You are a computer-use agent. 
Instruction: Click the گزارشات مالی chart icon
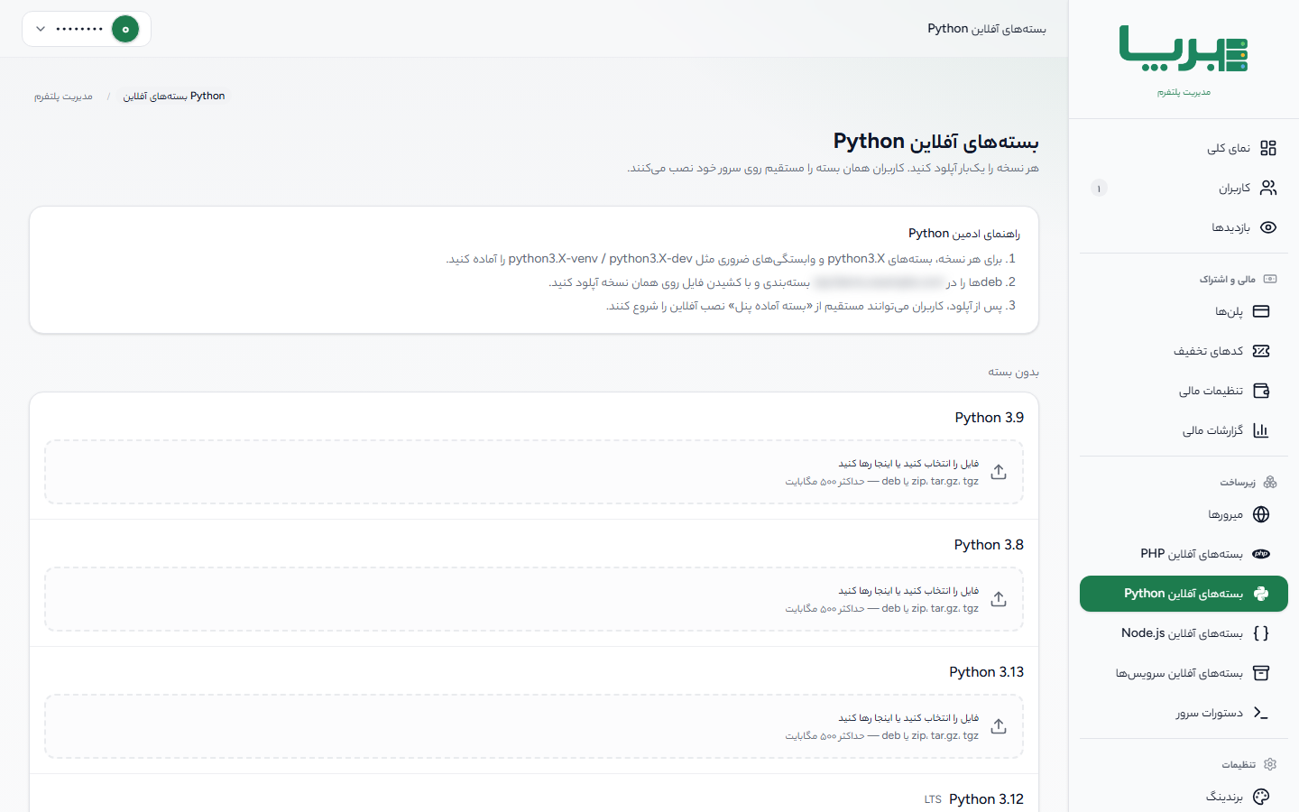1261,430
